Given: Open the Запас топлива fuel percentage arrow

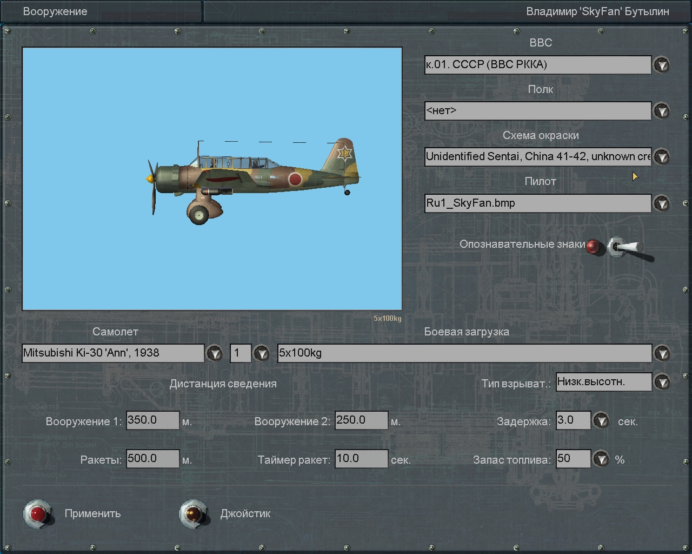Looking at the screenshot, I should pos(601,459).
